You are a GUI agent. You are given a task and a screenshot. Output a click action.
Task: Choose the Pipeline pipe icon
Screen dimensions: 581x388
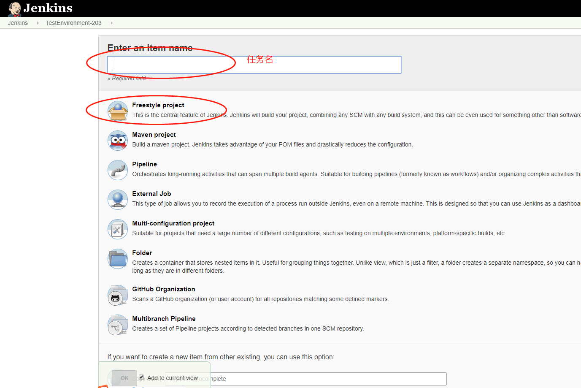pyautogui.click(x=118, y=170)
